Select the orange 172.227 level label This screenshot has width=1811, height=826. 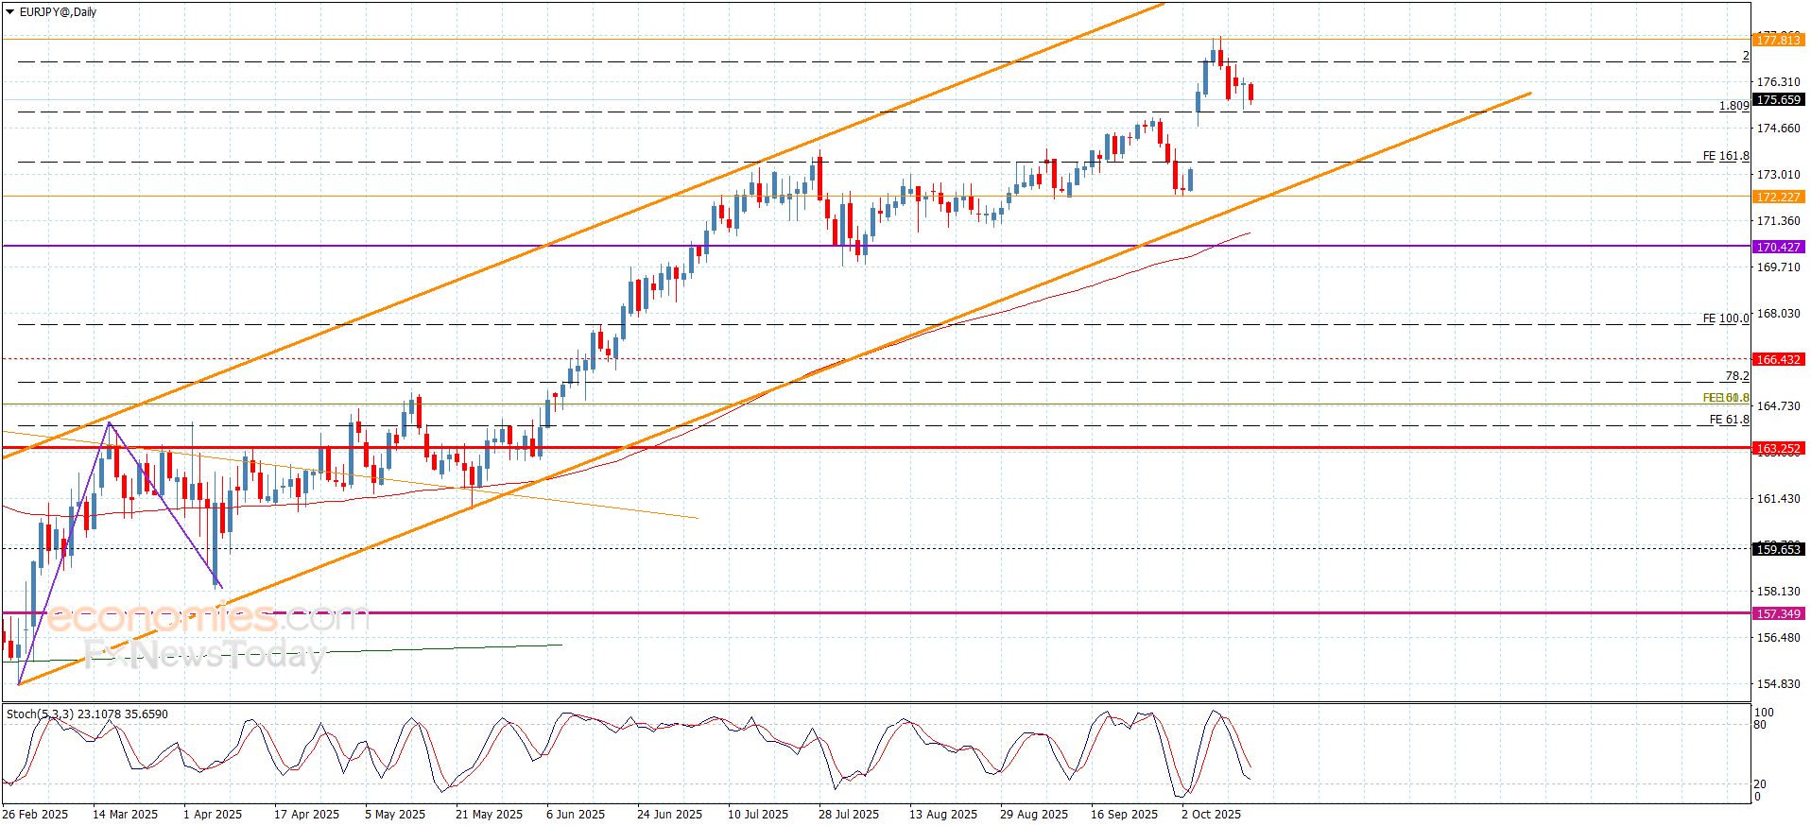[x=1778, y=197]
